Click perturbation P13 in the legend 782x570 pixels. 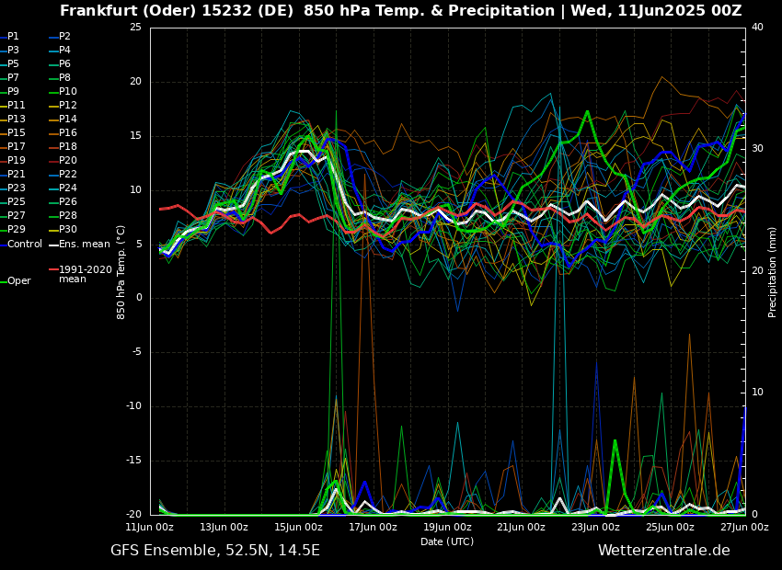click(x=13, y=120)
